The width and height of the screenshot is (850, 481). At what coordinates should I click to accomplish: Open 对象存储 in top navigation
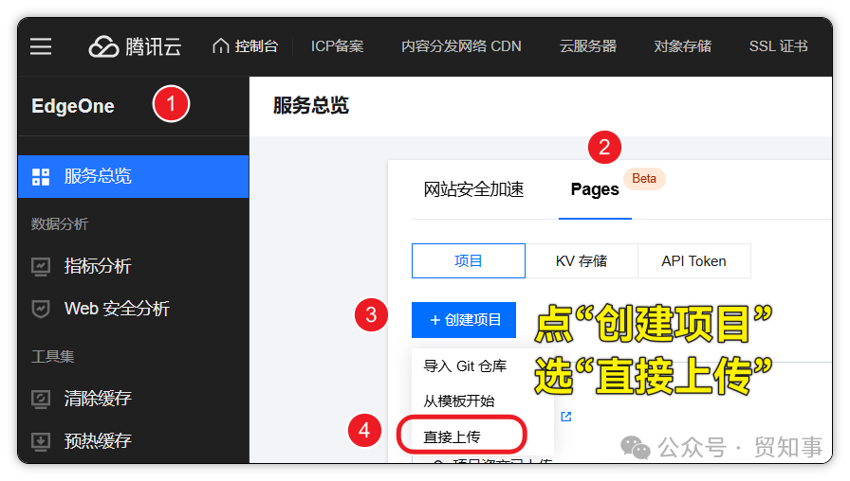682,46
